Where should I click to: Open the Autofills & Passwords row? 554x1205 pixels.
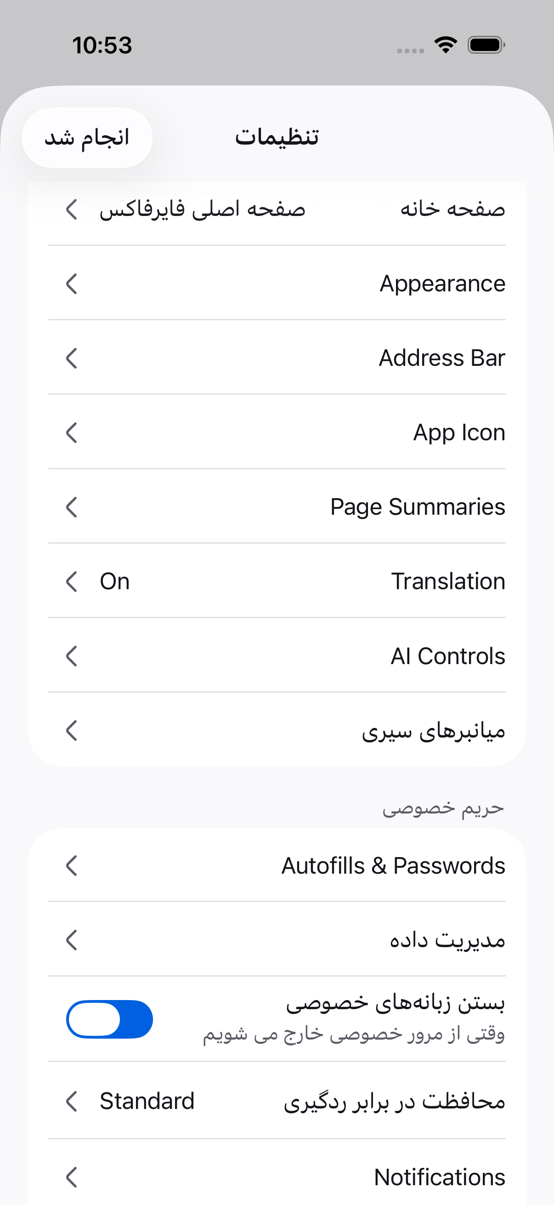[x=277, y=865]
